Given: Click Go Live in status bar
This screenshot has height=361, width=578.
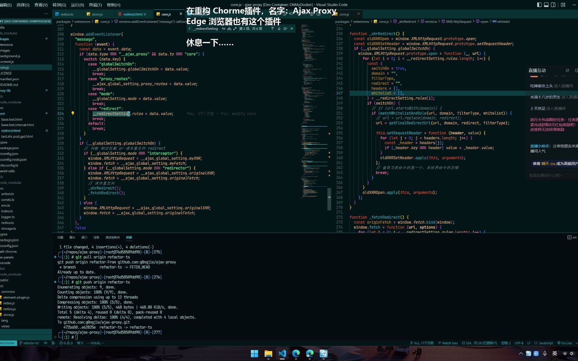Looking at the screenshot, I should click(x=564, y=343).
